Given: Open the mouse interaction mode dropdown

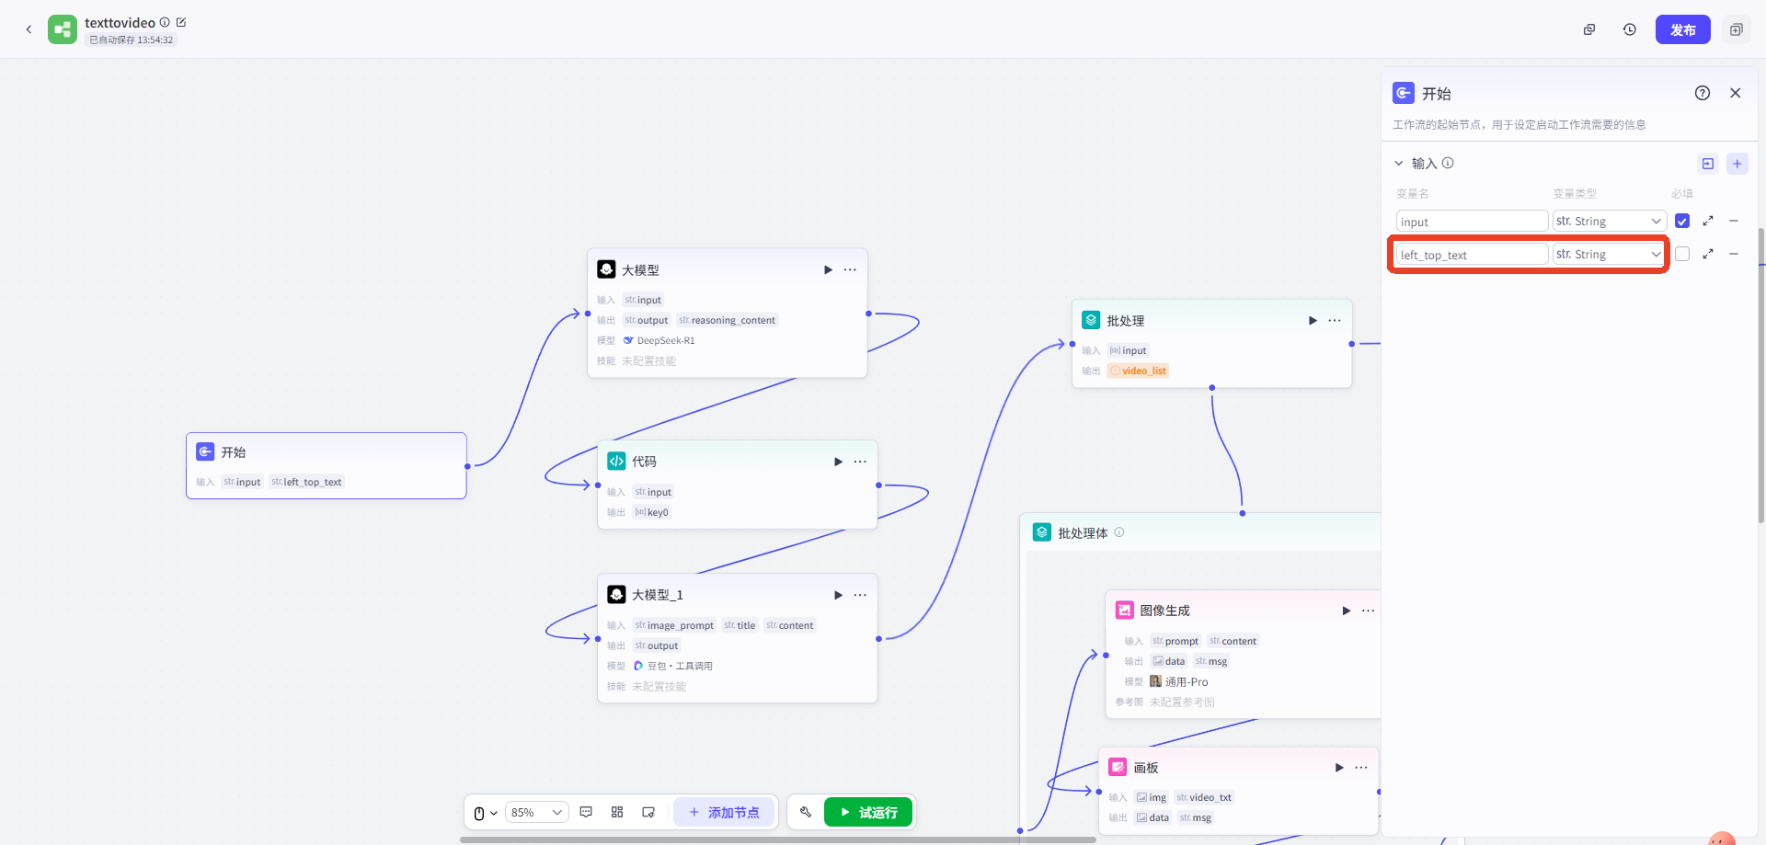Looking at the screenshot, I should point(485,813).
